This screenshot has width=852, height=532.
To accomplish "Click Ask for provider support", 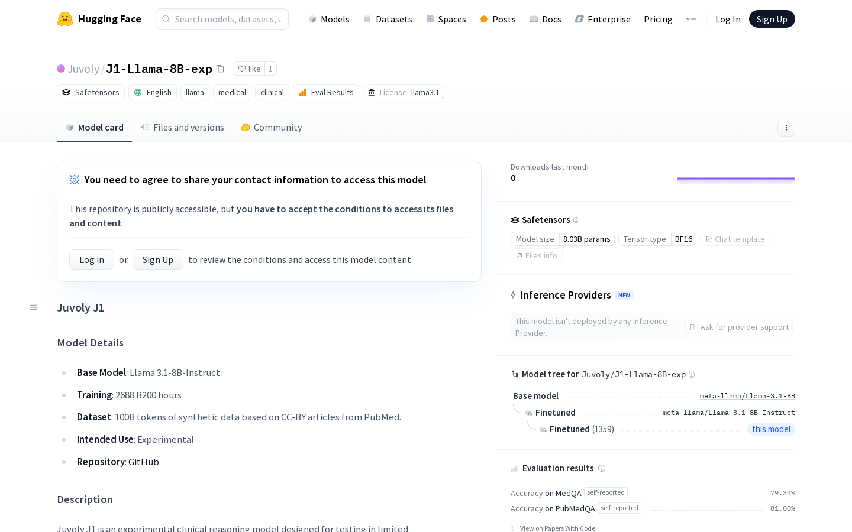I will click(739, 327).
